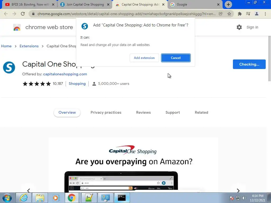Select the Overview tab
The height and width of the screenshot is (203, 271).
tap(67, 113)
